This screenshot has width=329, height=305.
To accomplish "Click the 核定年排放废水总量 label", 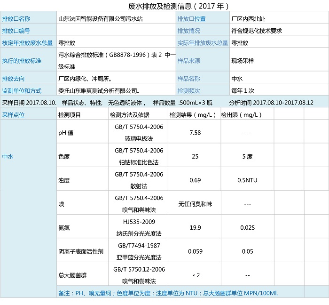I will 27,43.
